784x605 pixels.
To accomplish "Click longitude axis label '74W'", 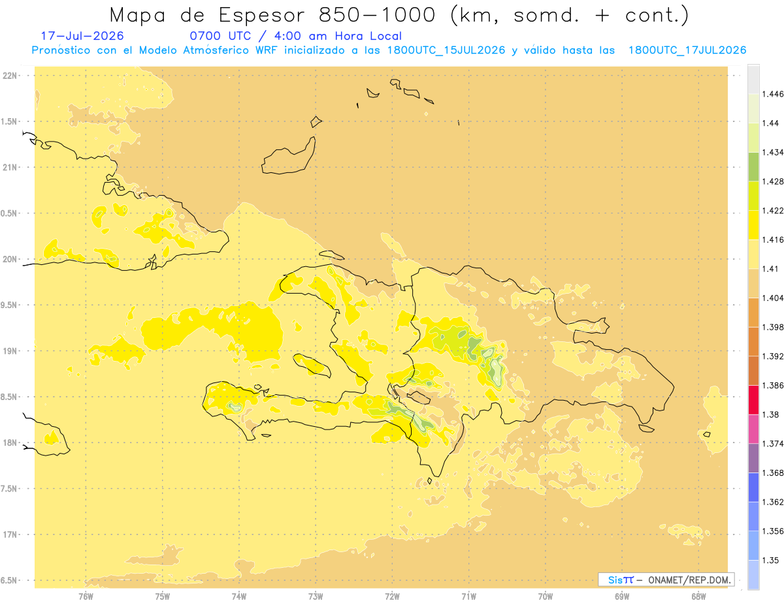I will [x=239, y=597].
